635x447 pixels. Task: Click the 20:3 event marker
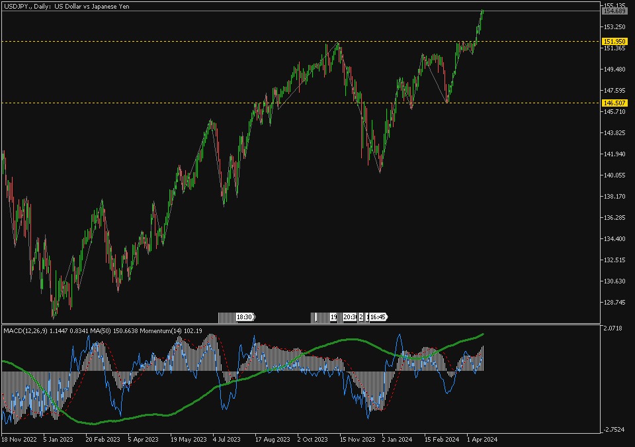(x=349, y=317)
